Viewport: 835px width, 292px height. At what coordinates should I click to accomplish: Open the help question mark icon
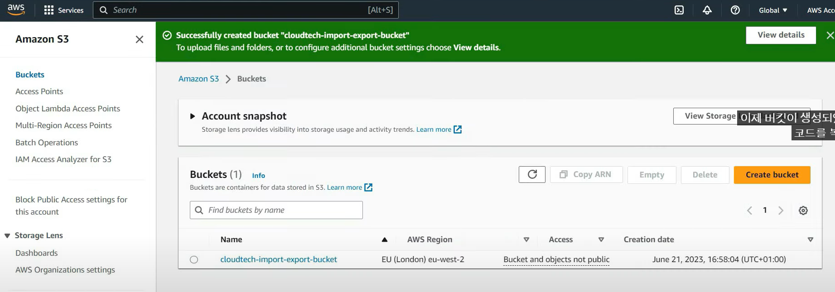click(x=735, y=10)
